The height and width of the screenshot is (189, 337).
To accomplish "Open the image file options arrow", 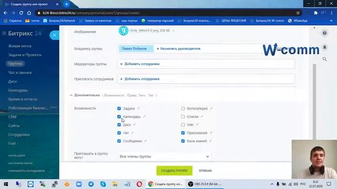I will click(173, 30).
